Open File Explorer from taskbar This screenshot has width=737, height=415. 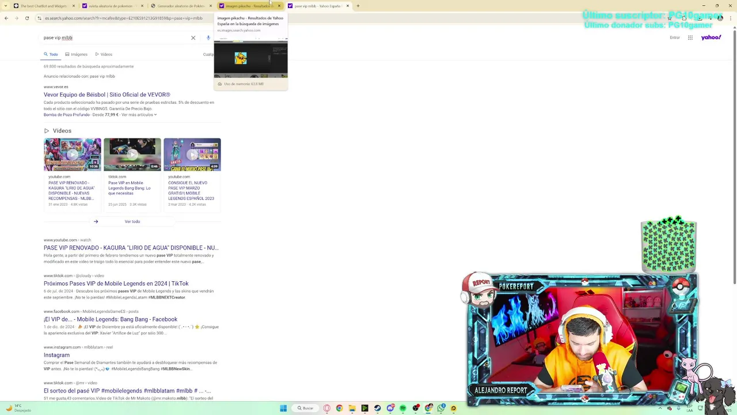[x=352, y=408]
